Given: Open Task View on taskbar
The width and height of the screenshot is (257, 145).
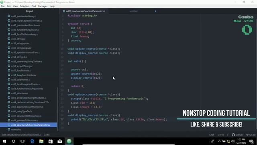Looking at the screenshot, I should click(22, 141).
